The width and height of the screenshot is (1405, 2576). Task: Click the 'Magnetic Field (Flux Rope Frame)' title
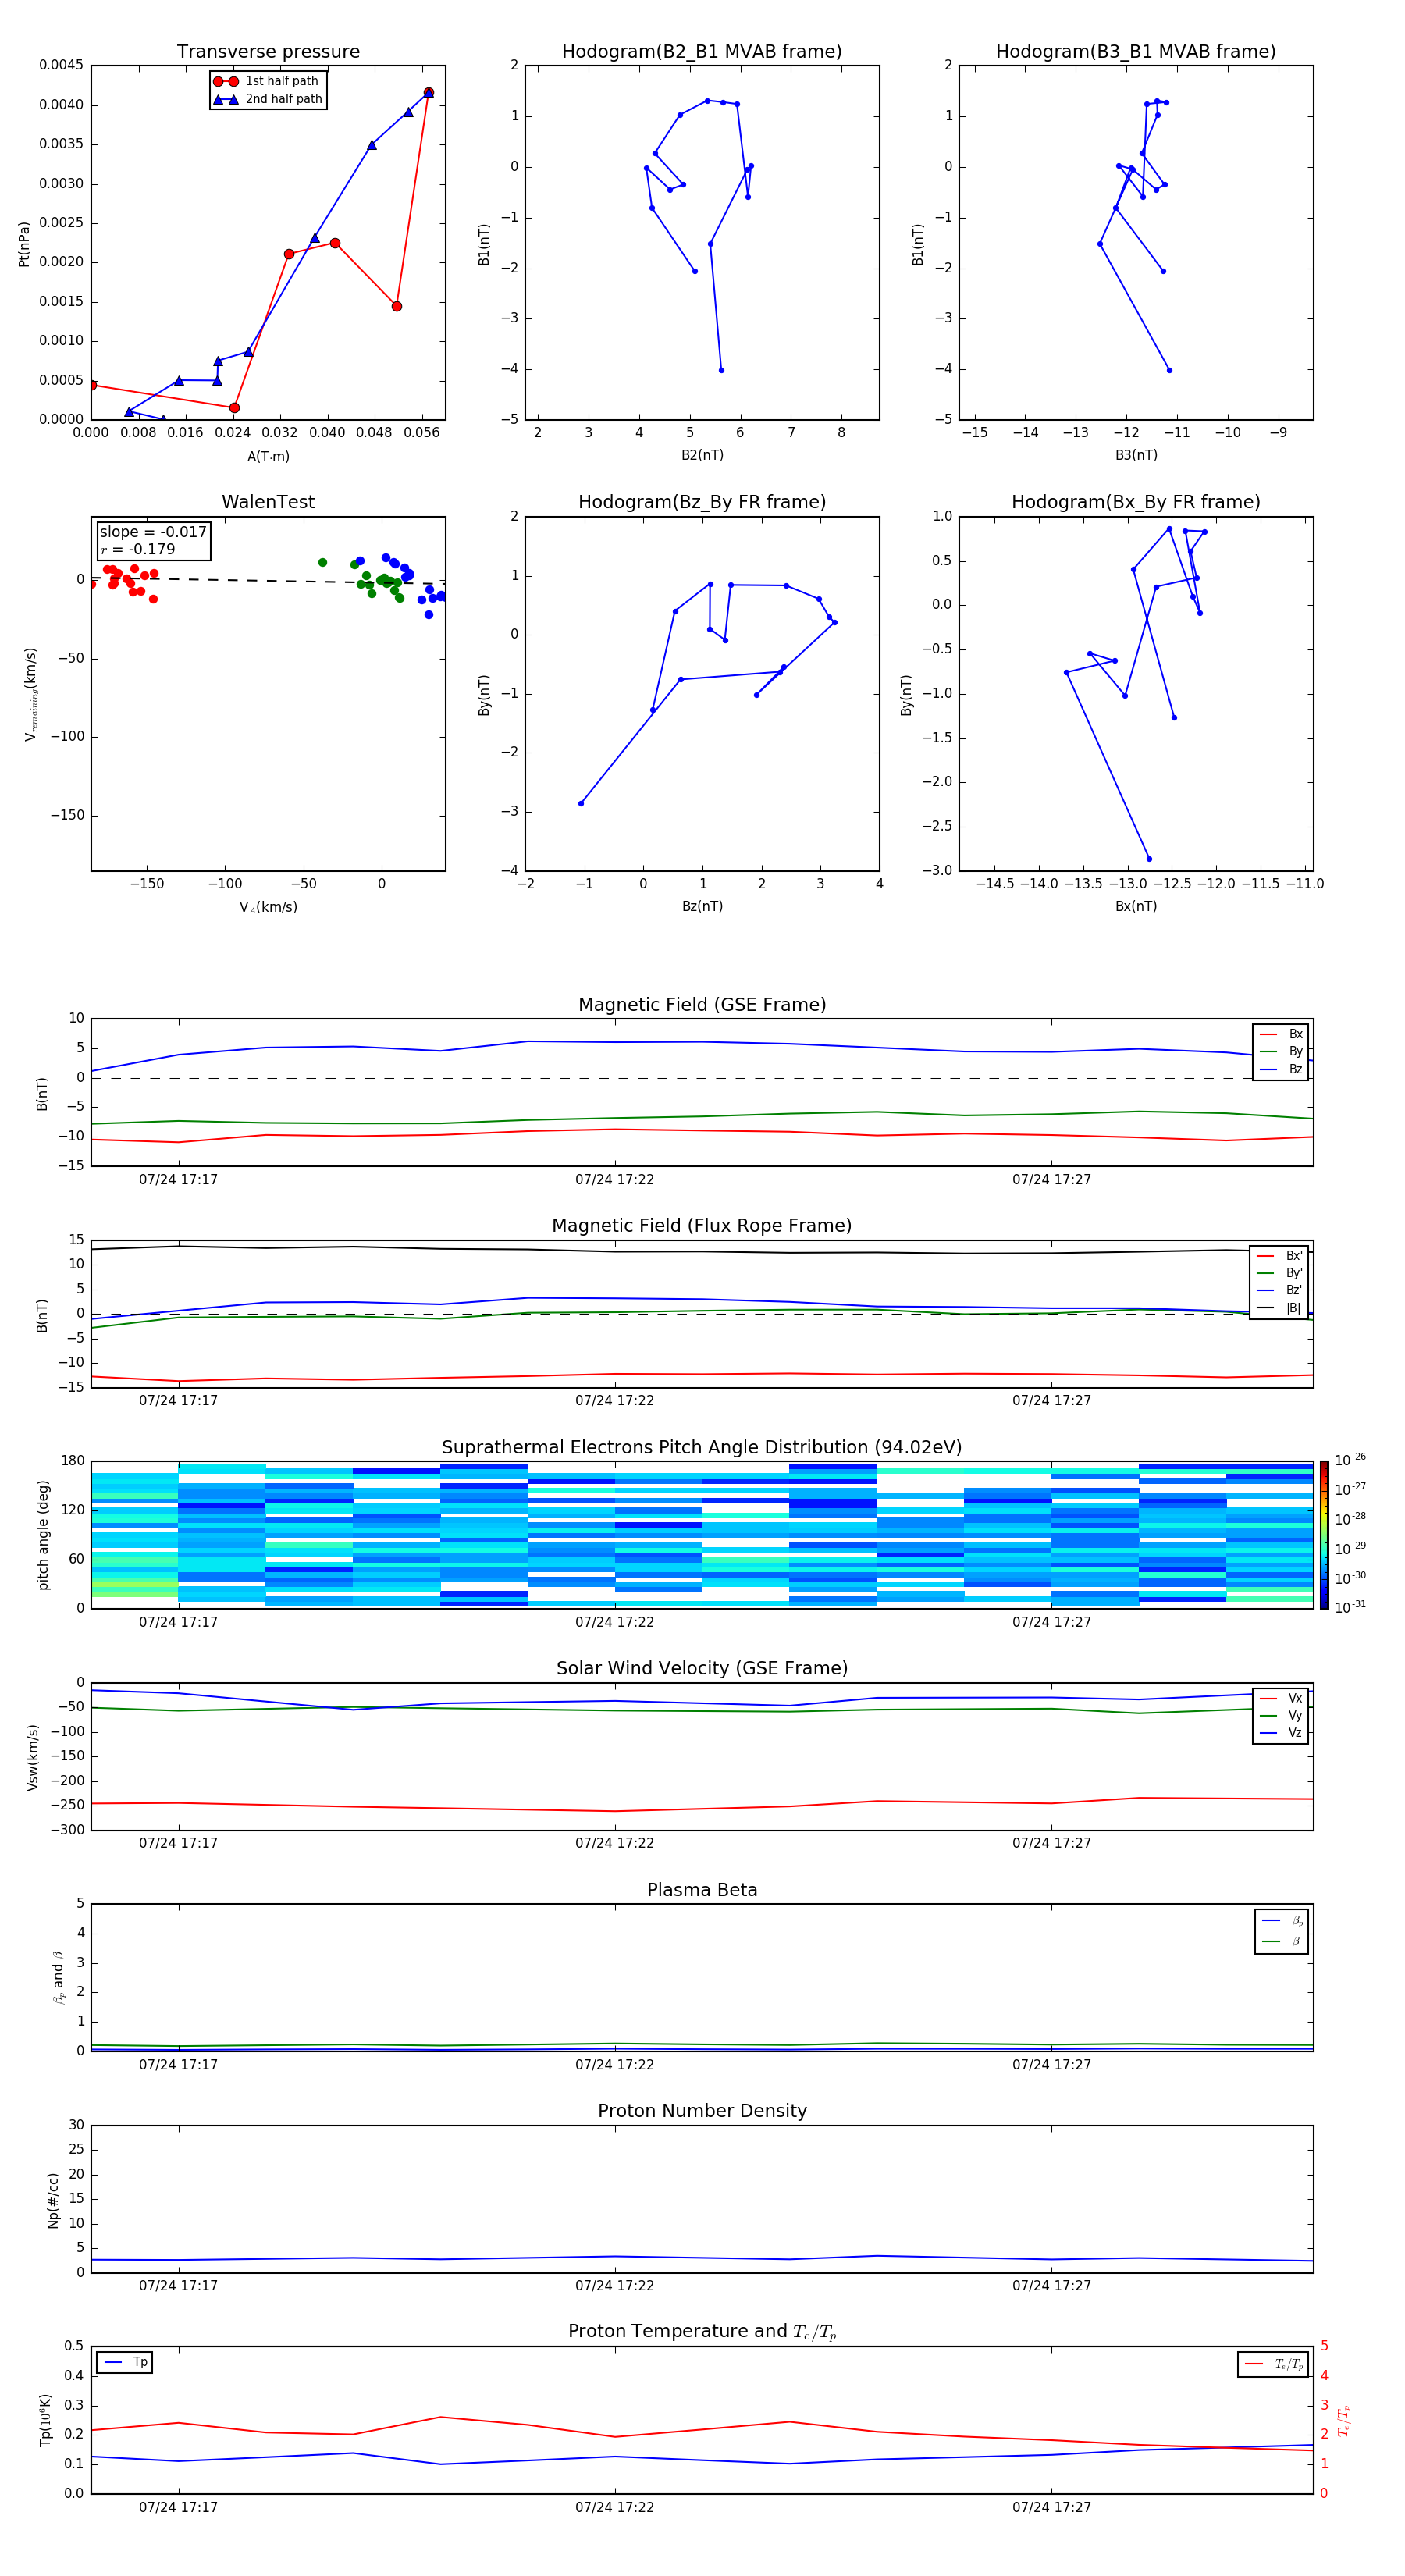[x=702, y=1226]
